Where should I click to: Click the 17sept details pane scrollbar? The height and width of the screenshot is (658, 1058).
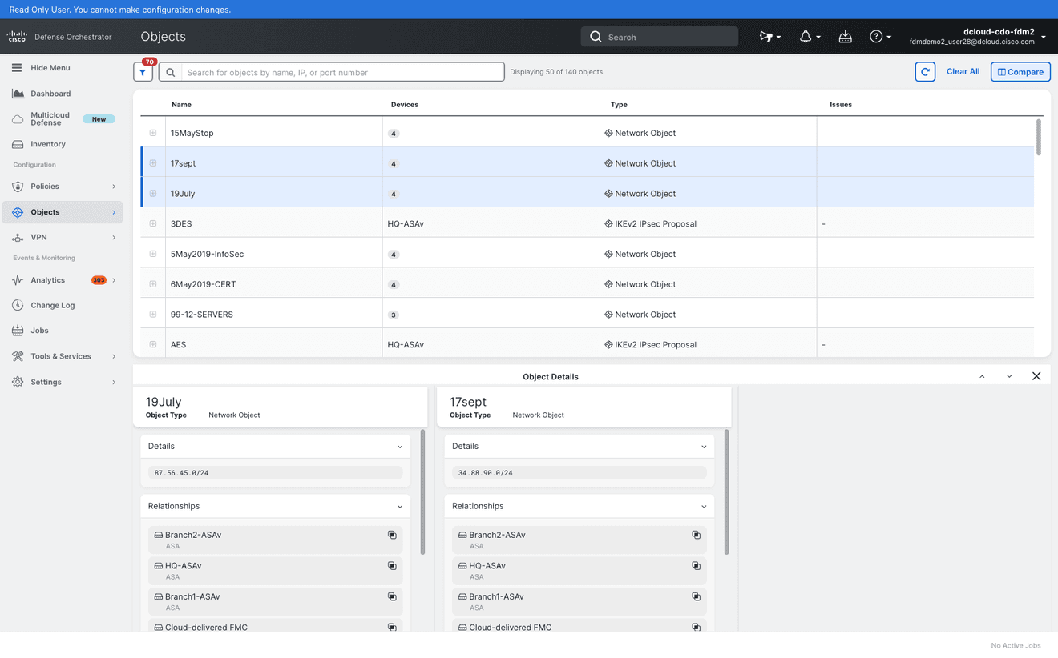tap(727, 492)
